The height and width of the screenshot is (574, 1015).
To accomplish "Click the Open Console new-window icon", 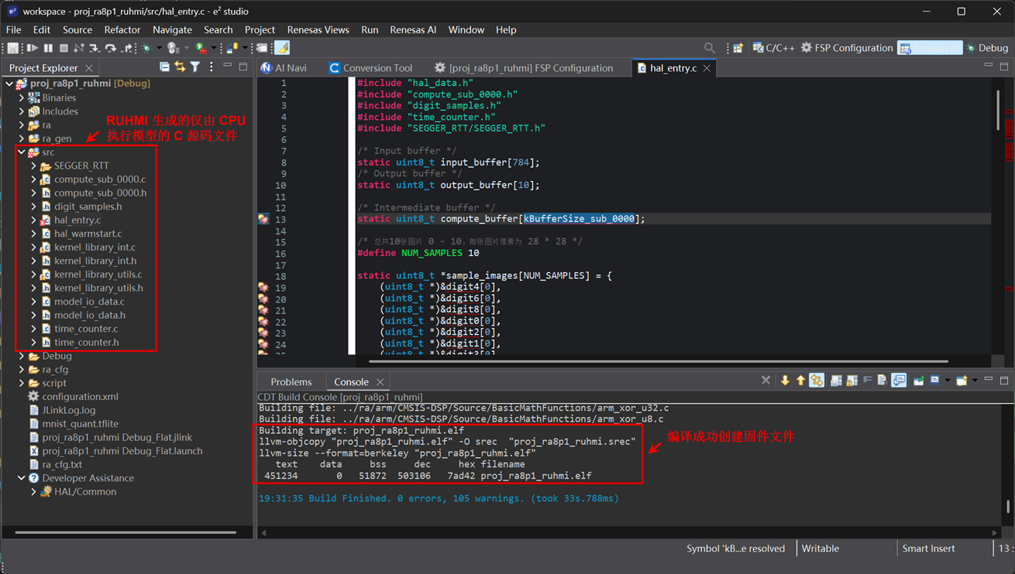I will point(961,381).
